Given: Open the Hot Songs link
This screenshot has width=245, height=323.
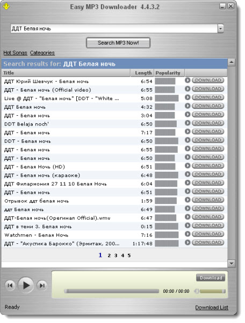Looking at the screenshot, I should 15,53.
